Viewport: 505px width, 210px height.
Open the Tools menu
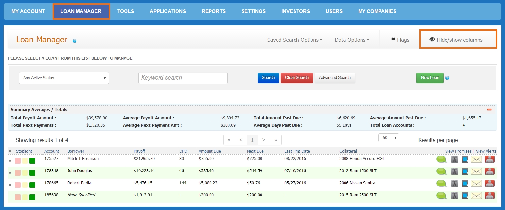coord(126,11)
